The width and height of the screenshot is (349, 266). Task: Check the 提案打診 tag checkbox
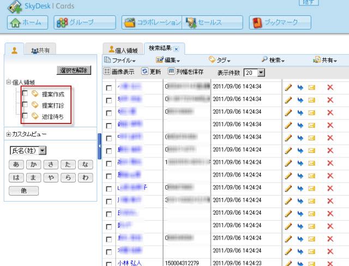tap(25, 104)
